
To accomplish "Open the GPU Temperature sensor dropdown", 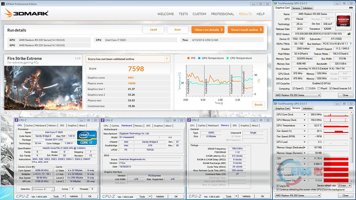I will 305,125.
